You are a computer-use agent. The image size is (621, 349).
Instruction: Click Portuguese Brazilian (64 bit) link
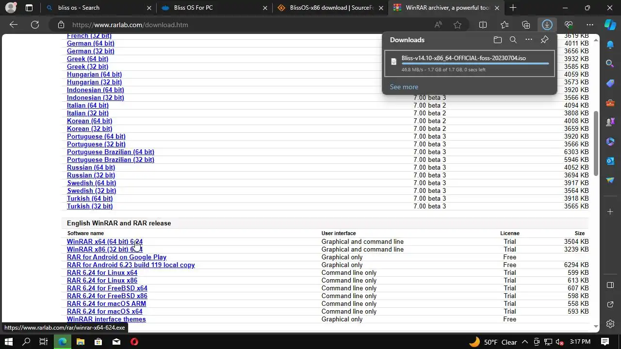coord(111,152)
